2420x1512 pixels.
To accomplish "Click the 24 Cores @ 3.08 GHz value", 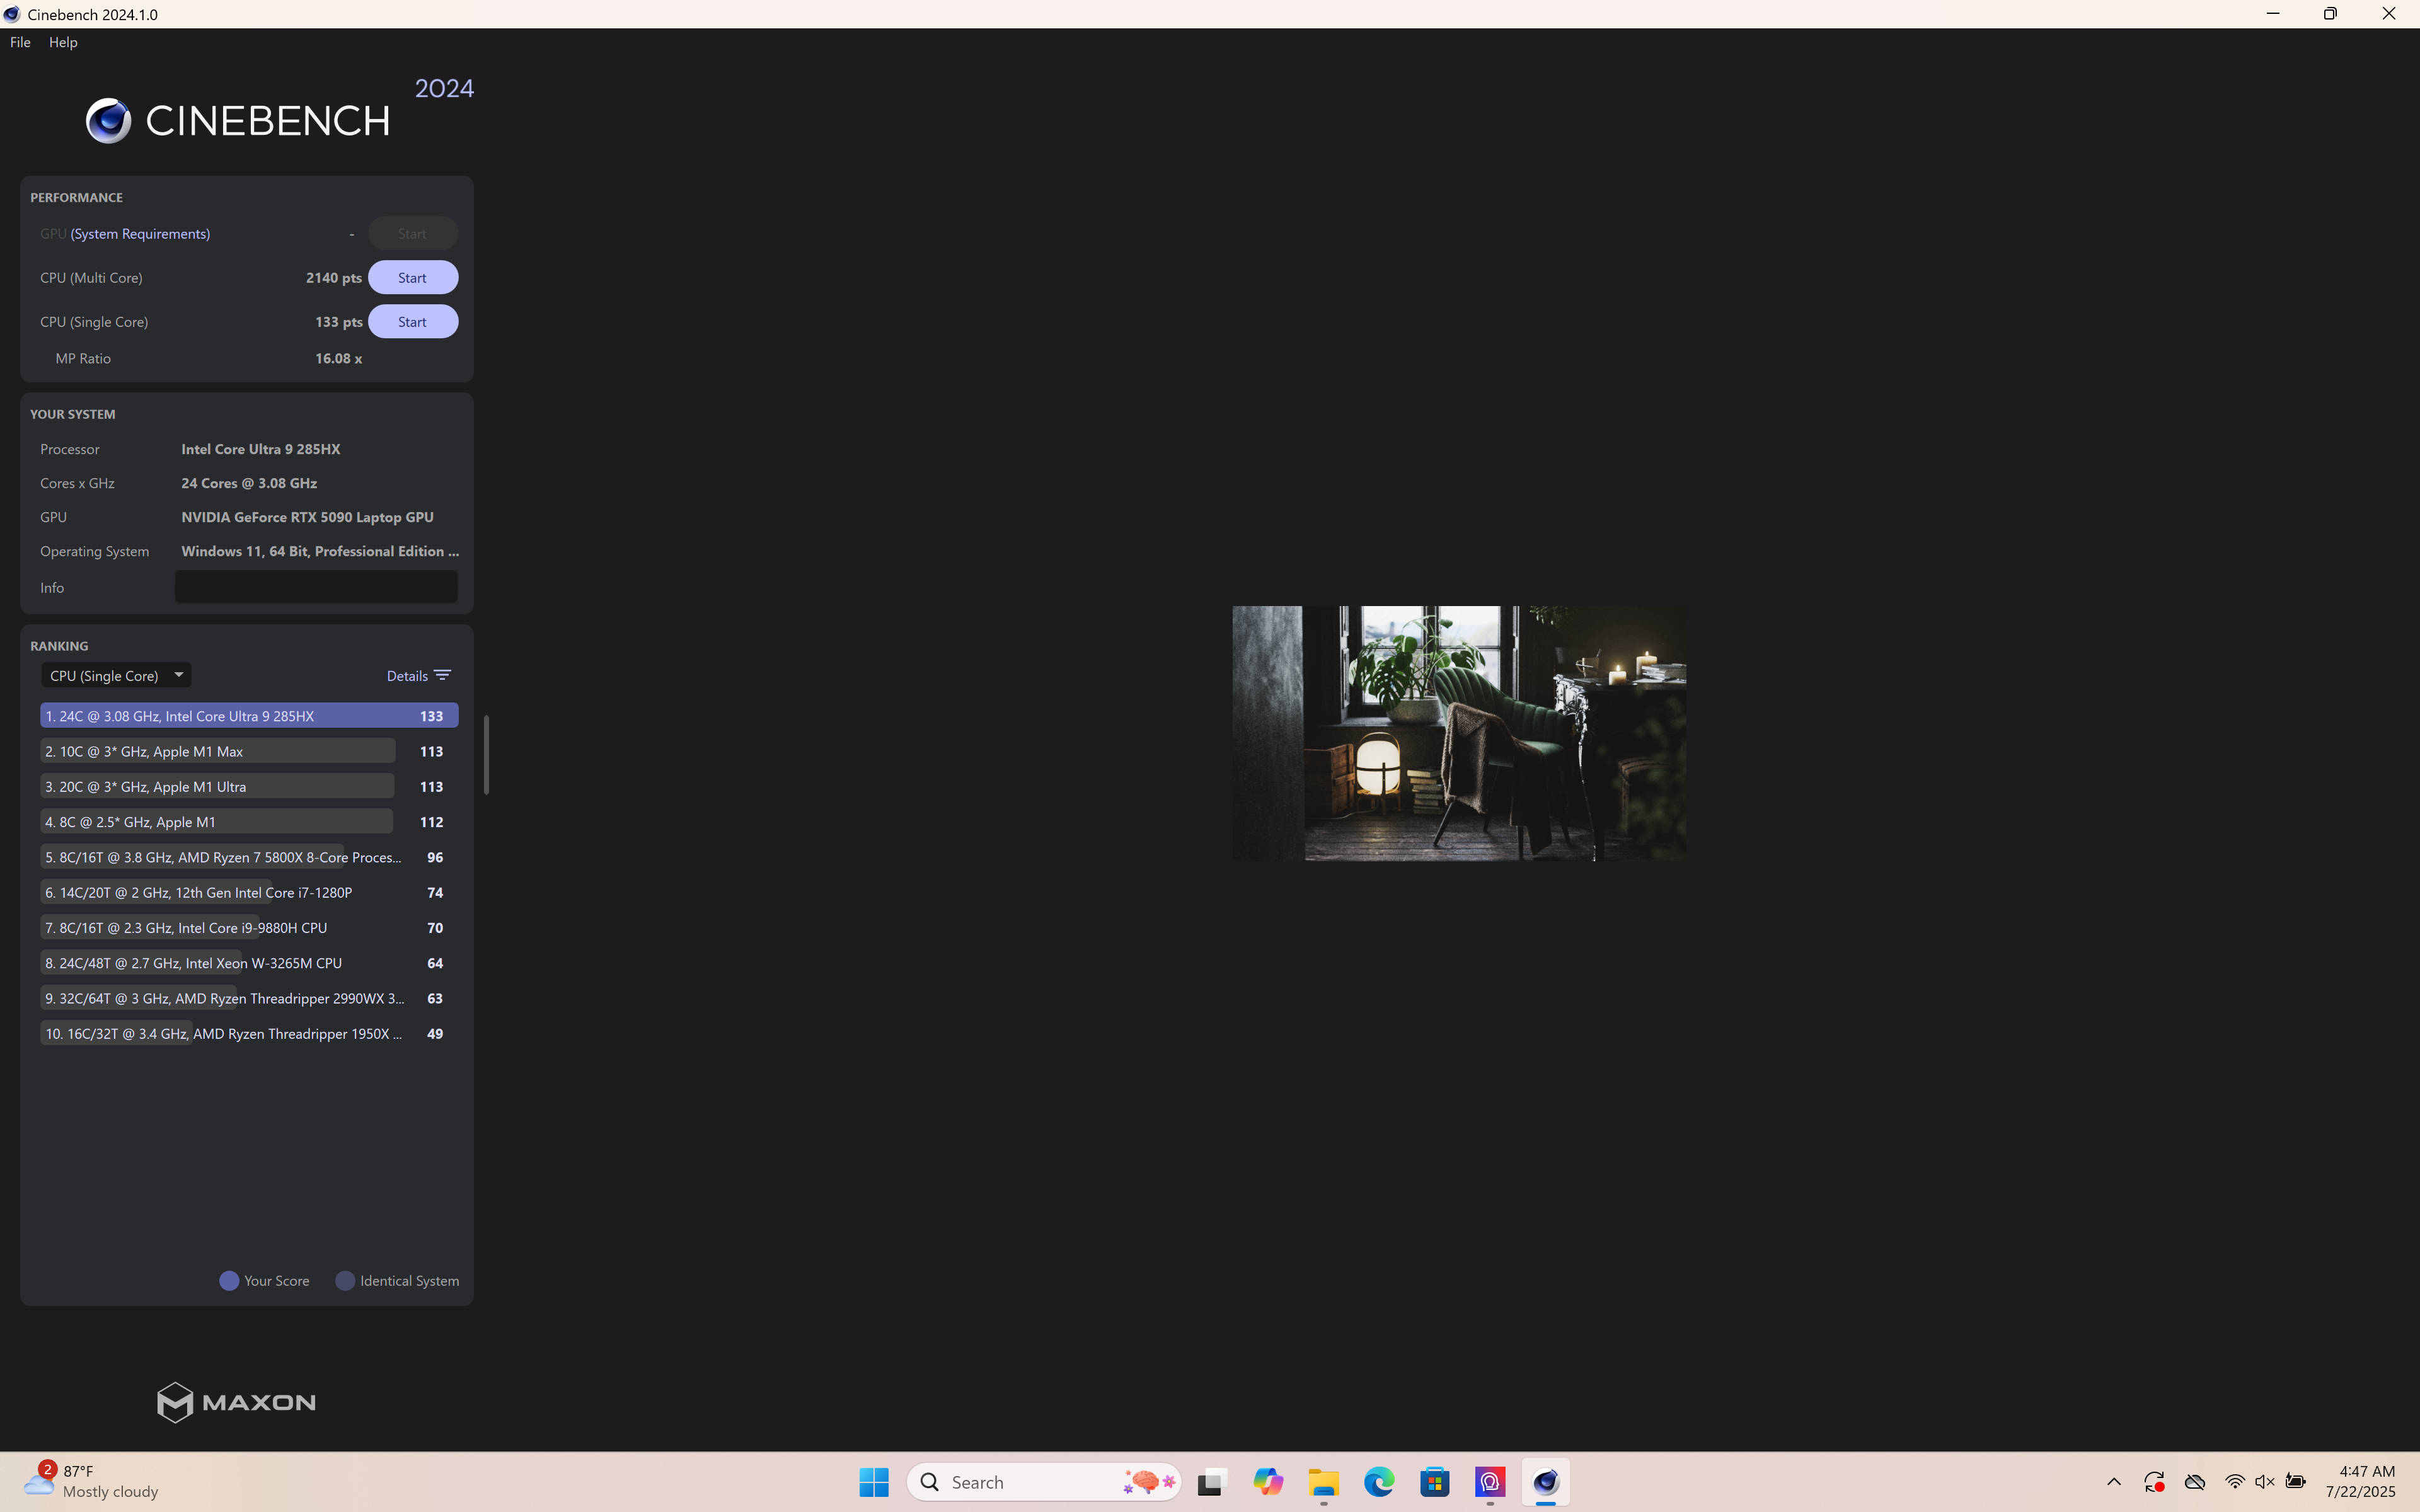I will coord(249,483).
